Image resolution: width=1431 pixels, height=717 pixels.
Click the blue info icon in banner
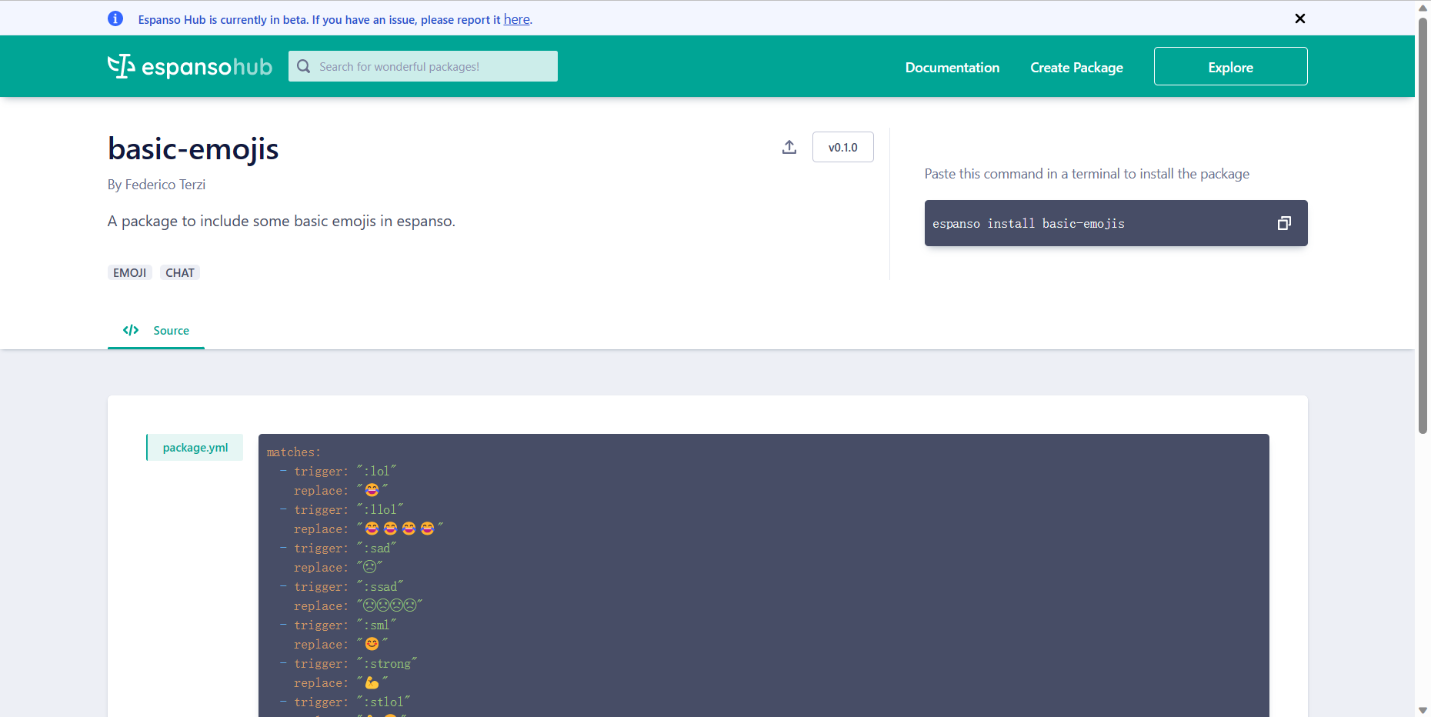[115, 18]
